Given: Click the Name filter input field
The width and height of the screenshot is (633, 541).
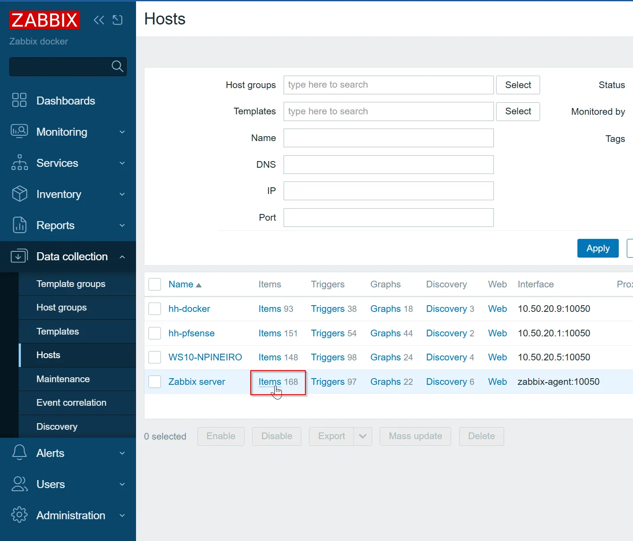Looking at the screenshot, I should click(389, 138).
